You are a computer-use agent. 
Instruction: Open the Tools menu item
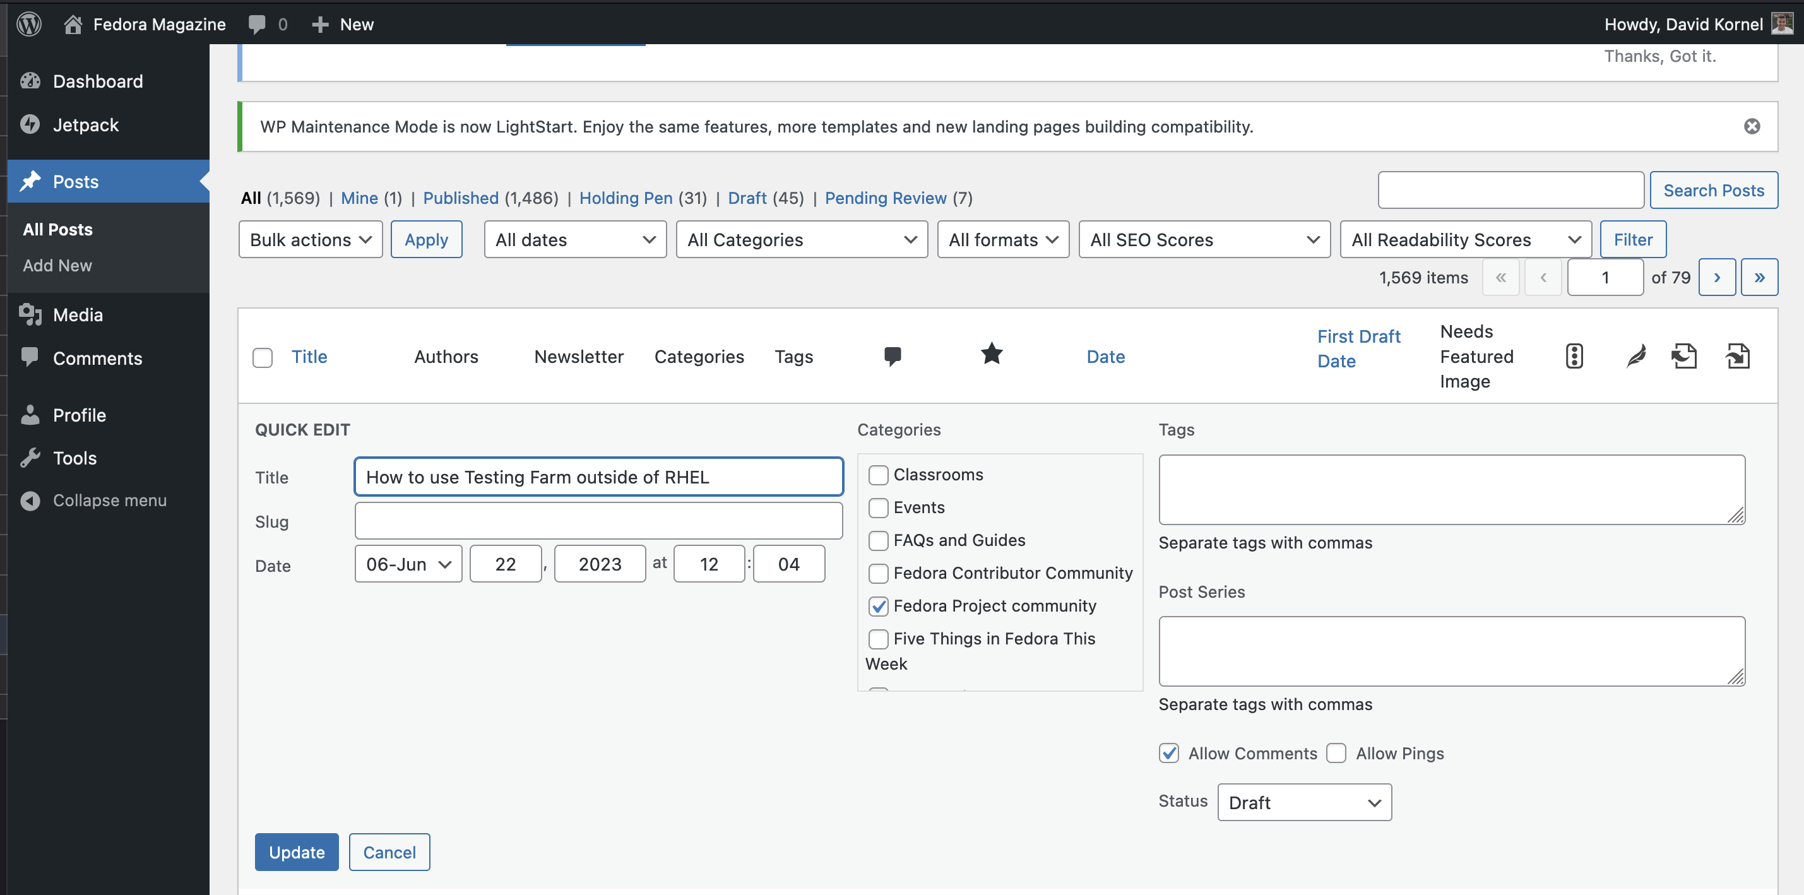point(109,458)
